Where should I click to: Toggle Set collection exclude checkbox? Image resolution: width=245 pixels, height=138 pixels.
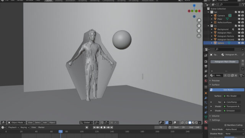pos(236,12)
